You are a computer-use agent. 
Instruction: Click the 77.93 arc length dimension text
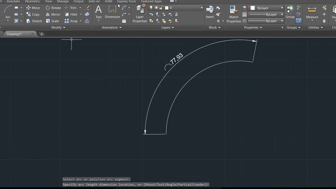coord(177,58)
